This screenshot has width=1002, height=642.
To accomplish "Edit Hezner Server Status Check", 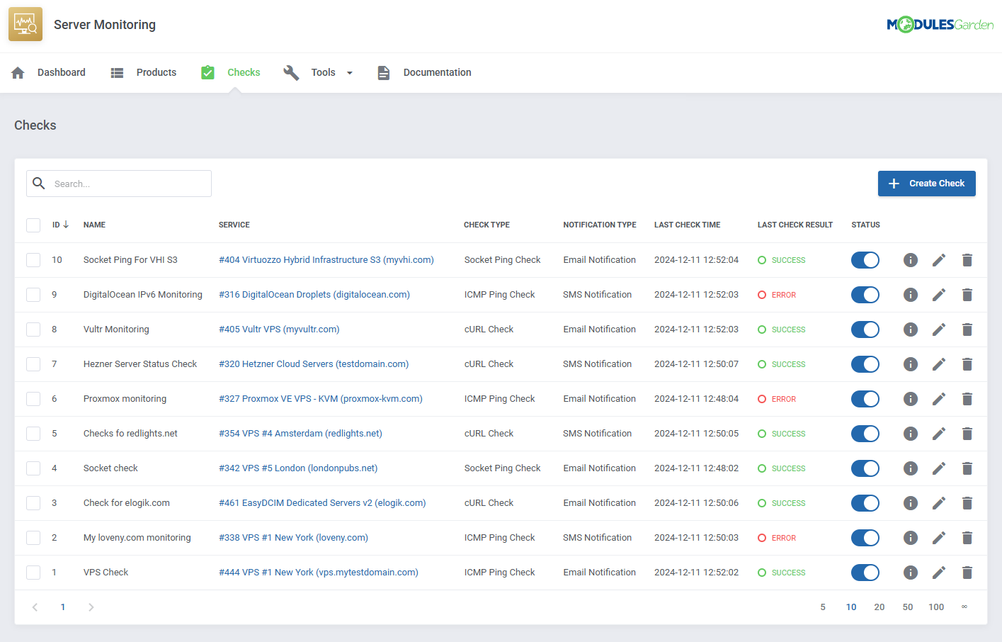I will [939, 364].
